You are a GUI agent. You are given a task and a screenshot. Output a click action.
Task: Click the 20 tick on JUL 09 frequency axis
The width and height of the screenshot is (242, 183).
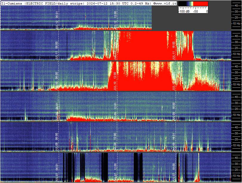click(x=236, y=109)
